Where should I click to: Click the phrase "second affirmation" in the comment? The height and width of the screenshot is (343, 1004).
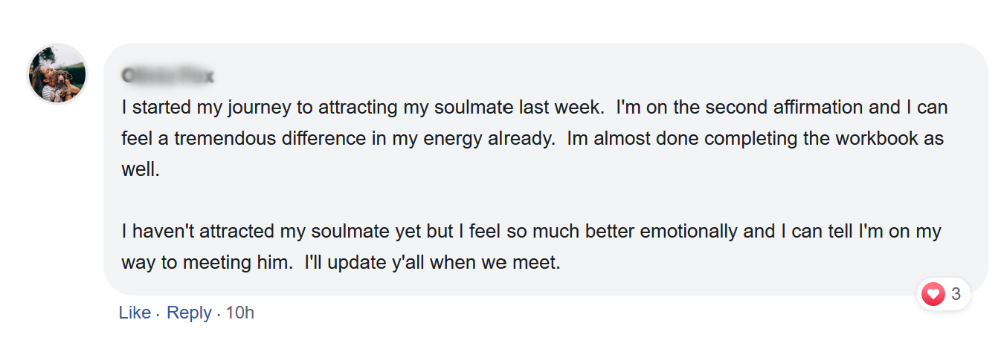coord(785,107)
